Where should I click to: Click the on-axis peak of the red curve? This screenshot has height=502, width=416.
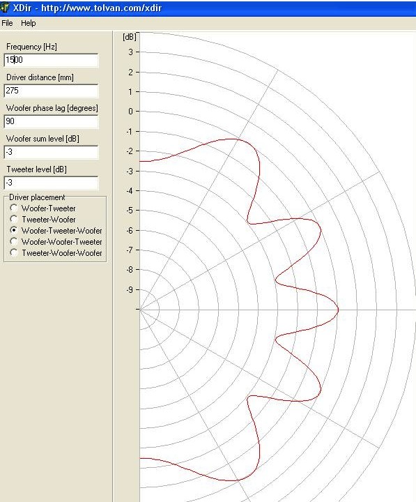(338, 310)
